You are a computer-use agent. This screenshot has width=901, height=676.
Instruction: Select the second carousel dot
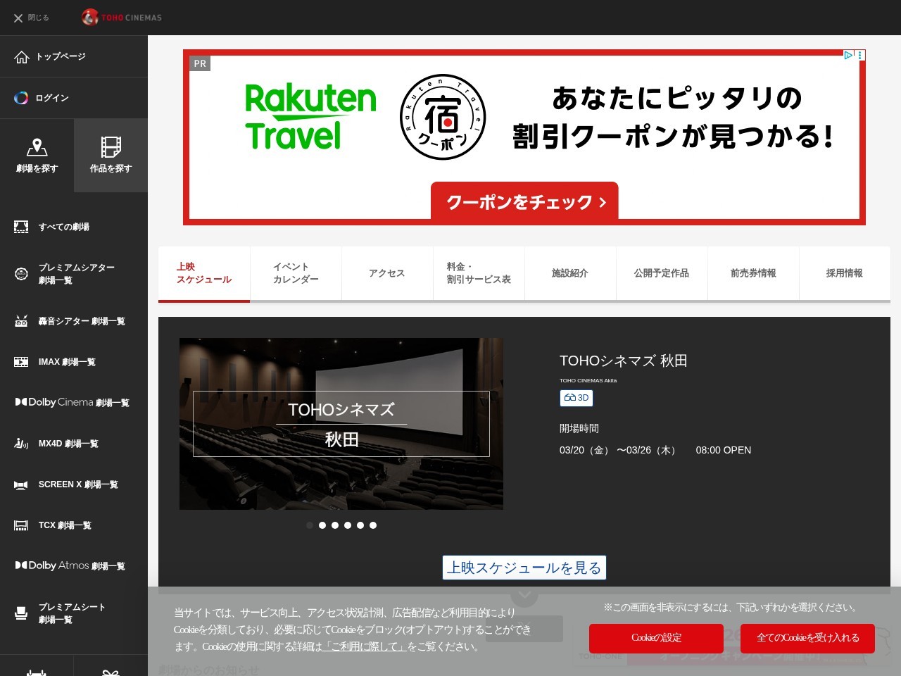[x=322, y=525]
